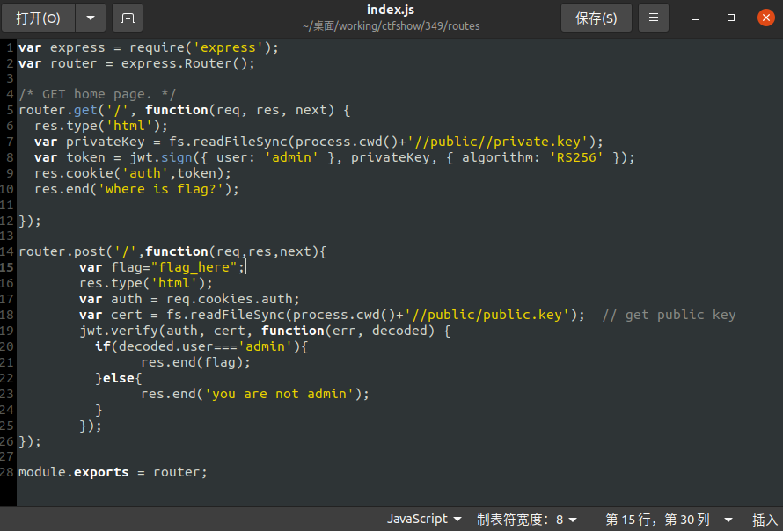783x531 pixels.
Task: Click the '//public/public.key' path string
Action: coord(487,315)
